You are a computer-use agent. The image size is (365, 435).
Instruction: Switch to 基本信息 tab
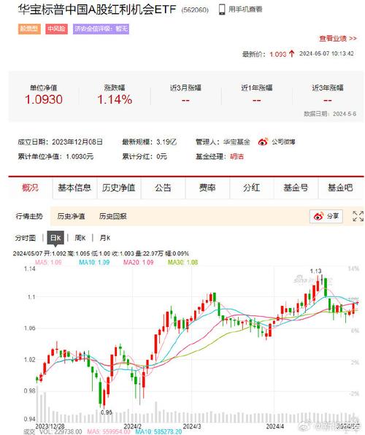(74, 188)
